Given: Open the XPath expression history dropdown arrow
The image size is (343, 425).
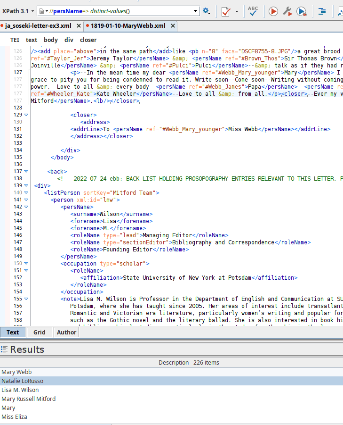Looking at the screenshot, I should [195, 11].
